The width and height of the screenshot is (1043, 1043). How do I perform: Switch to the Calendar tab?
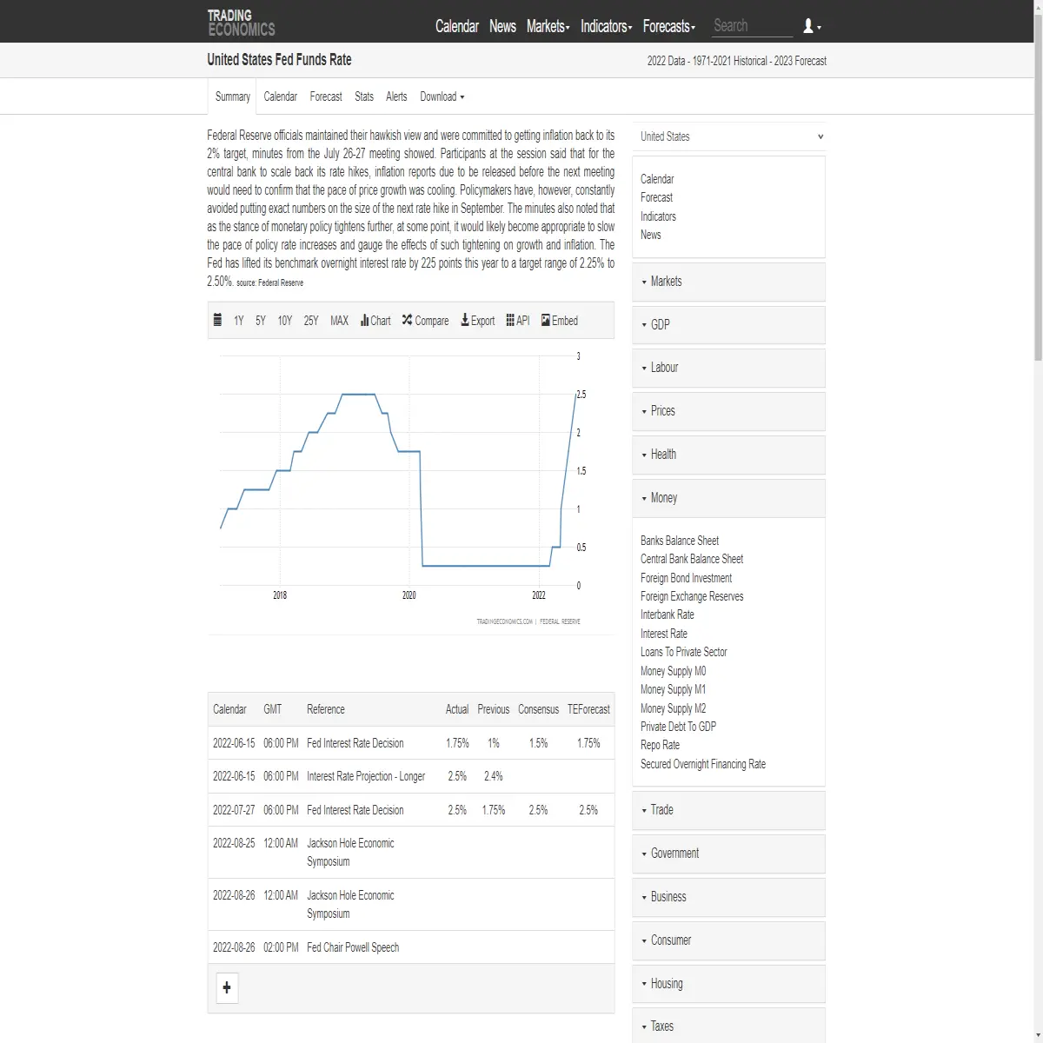click(x=280, y=96)
